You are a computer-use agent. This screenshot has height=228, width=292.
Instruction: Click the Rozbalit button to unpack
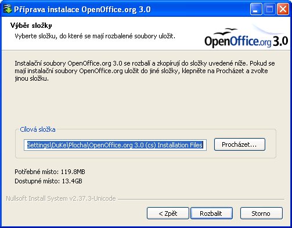click(x=211, y=213)
